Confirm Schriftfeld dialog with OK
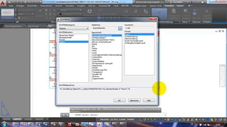The image size is (227, 127). [x=119, y=101]
